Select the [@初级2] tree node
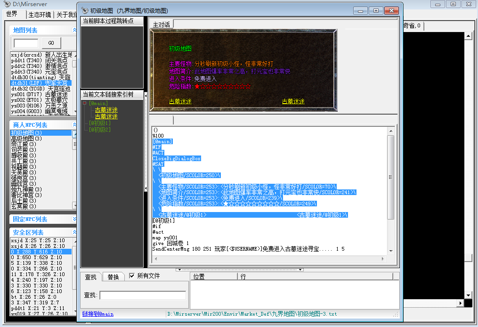478x327 pixels. [x=99, y=130]
